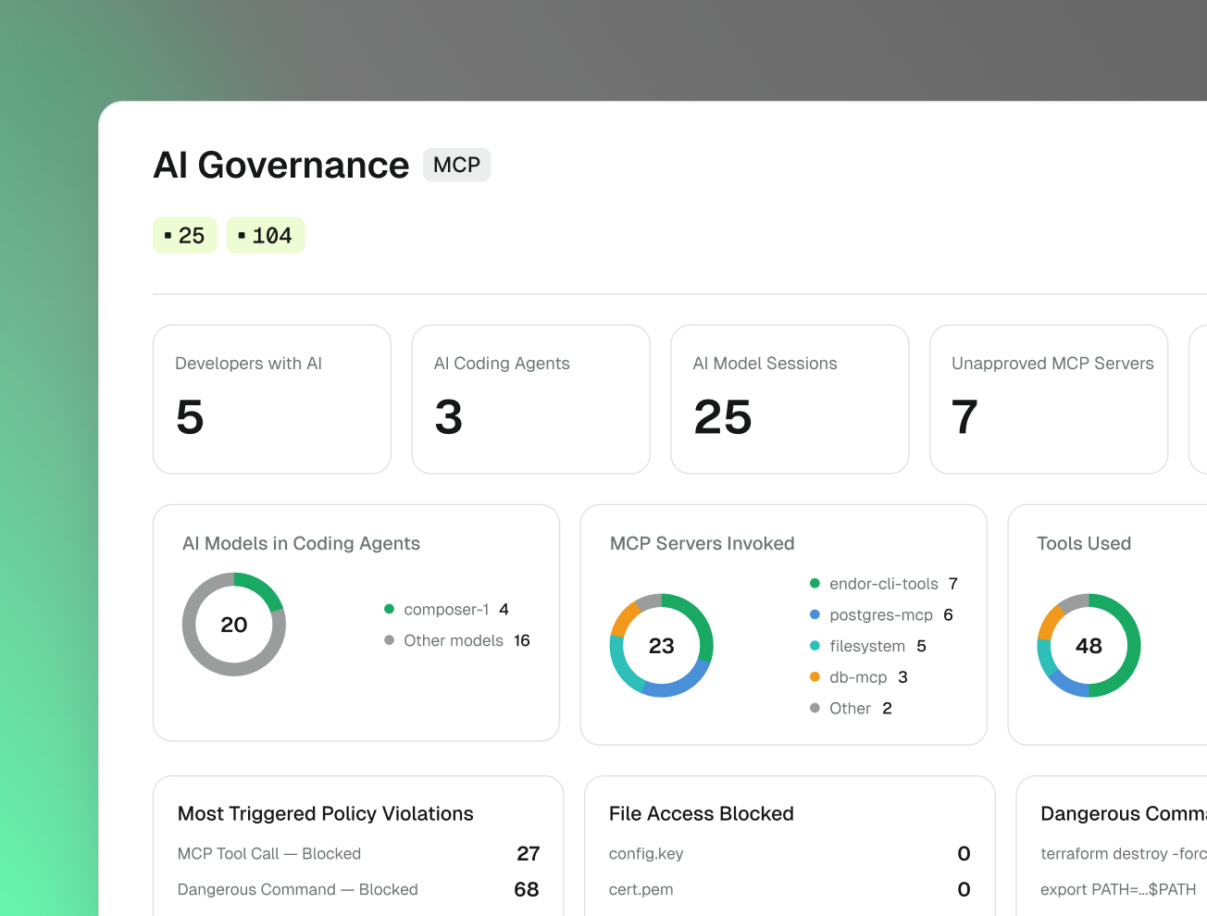The image size is (1207, 916).
Task: Click the AI Models donut chart showing 20
Action: click(x=234, y=625)
